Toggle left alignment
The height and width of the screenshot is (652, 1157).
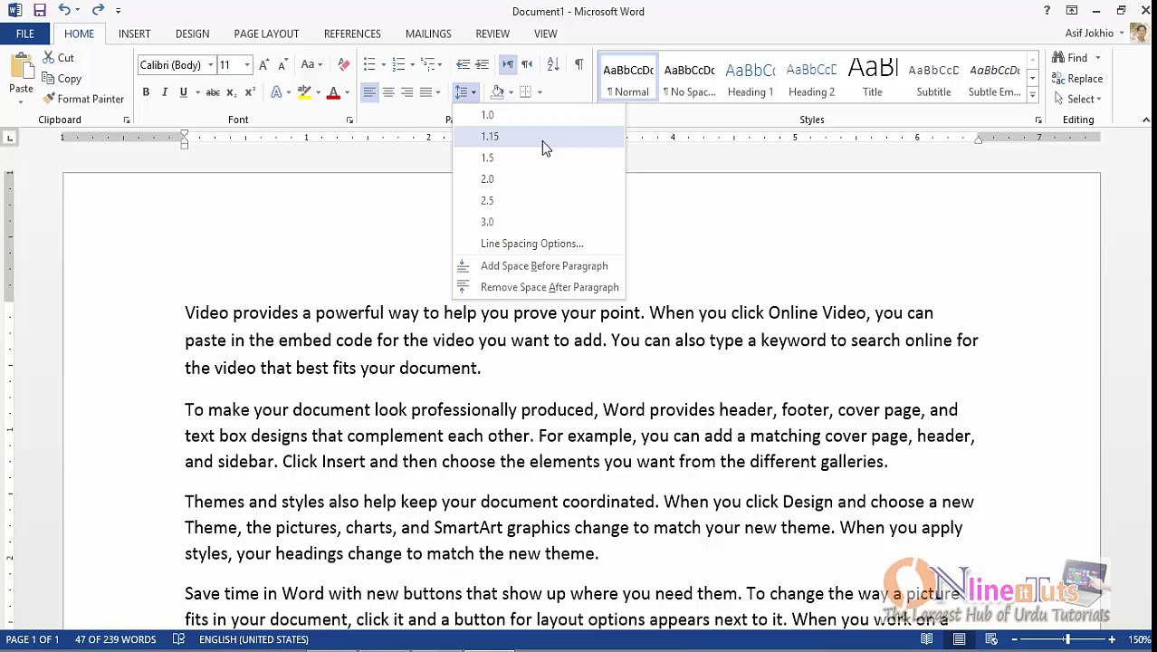(368, 92)
